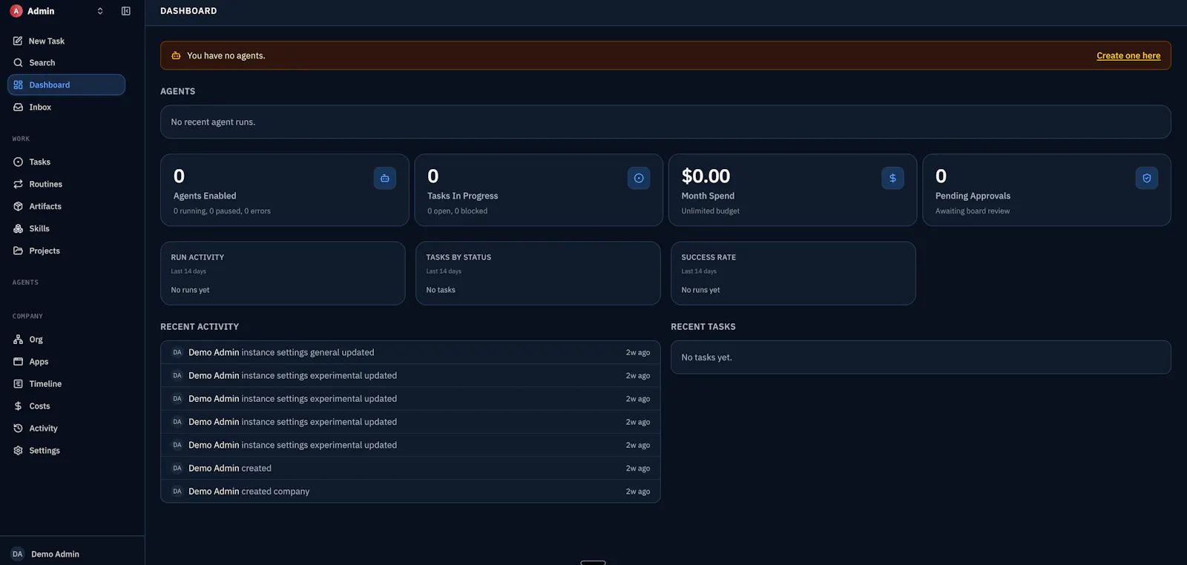Follow the Create one here link
1187x565 pixels.
(1128, 56)
